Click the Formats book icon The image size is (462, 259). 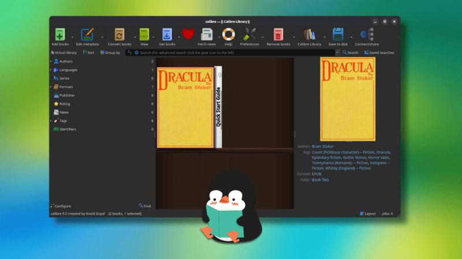[56, 87]
